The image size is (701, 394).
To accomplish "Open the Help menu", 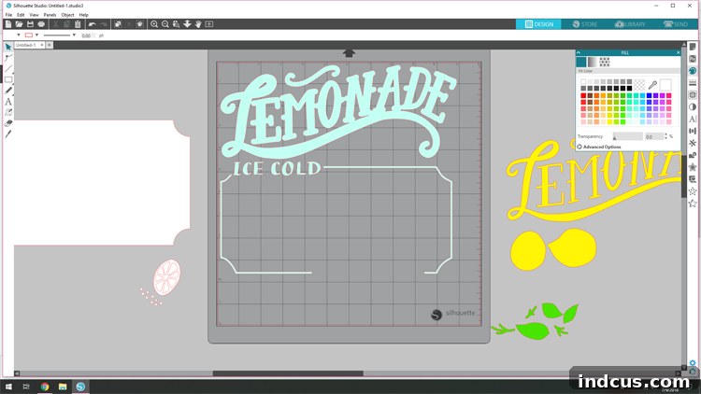I will (x=83, y=15).
